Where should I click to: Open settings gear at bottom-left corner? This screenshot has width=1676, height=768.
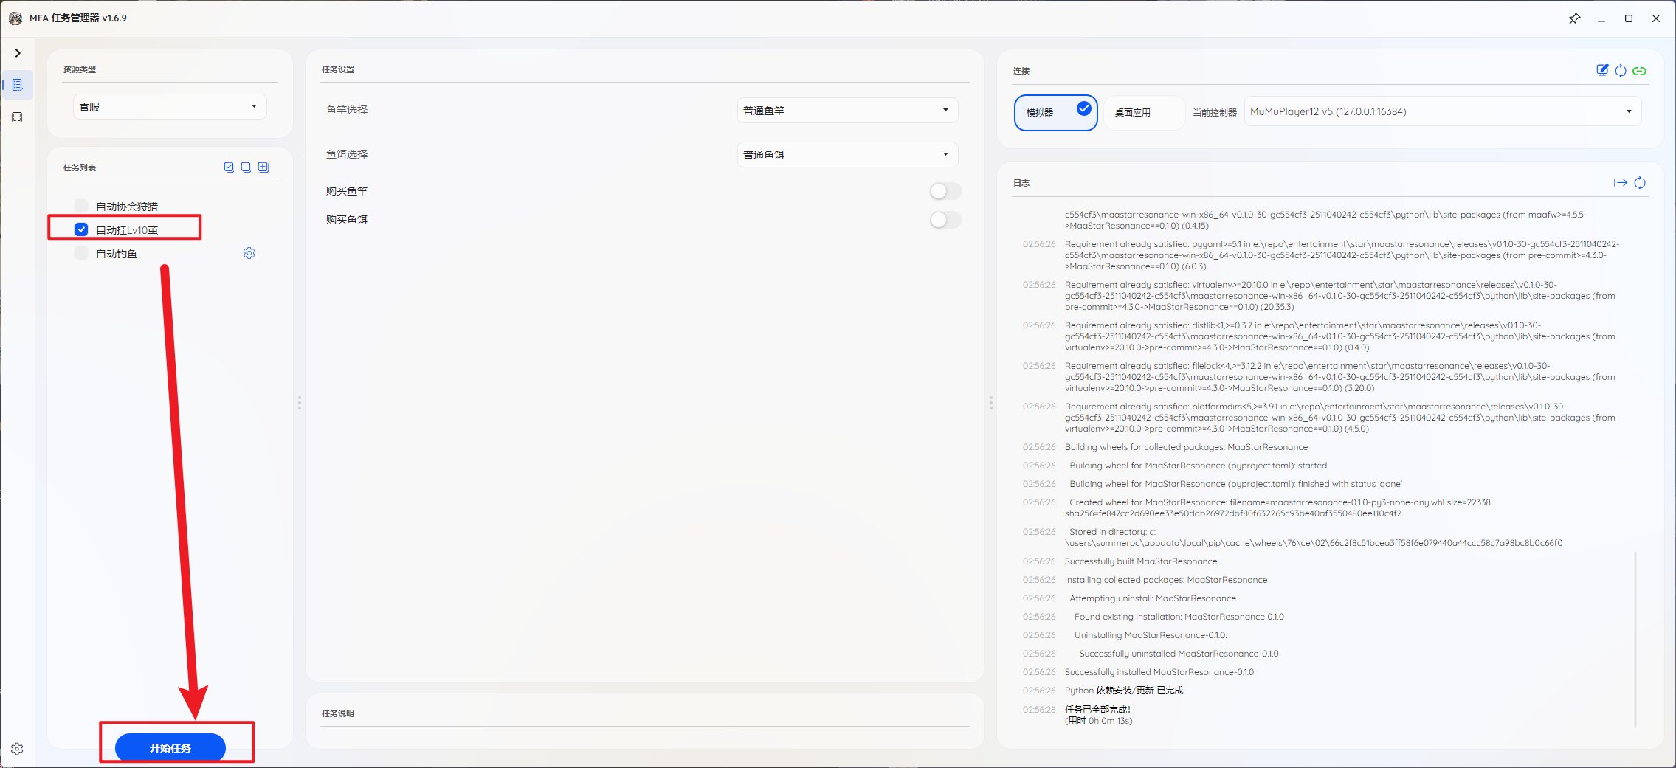click(18, 748)
